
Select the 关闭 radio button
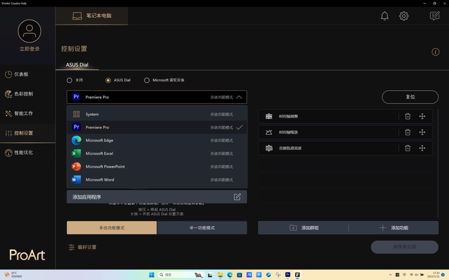tap(70, 80)
